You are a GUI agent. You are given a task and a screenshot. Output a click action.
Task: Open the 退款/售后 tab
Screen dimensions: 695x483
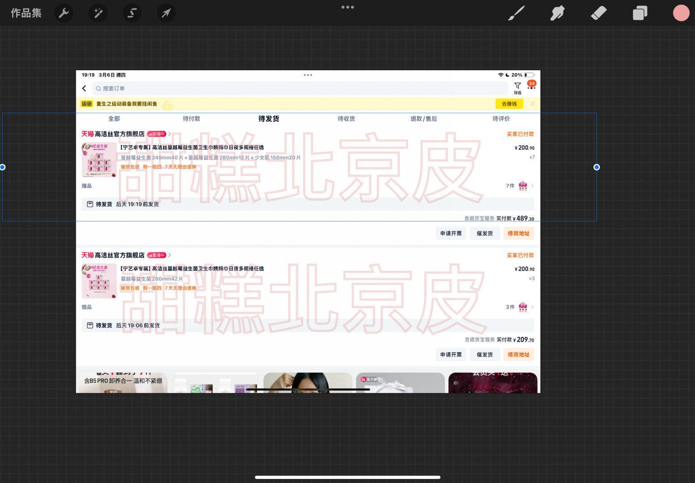[x=424, y=119]
